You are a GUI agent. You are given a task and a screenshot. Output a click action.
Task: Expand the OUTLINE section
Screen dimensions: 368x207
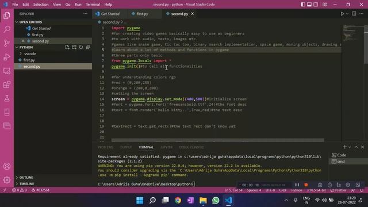tap(26, 178)
